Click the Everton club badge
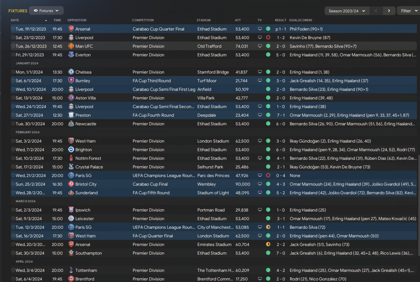Viewport: 420px width, 282px height. (71, 55)
